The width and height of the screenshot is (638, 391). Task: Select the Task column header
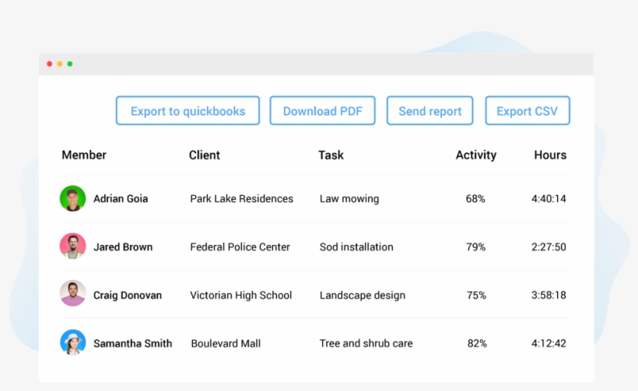click(x=331, y=155)
